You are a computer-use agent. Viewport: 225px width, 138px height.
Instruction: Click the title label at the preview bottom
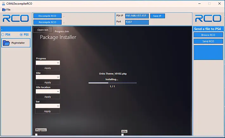(x=124, y=131)
